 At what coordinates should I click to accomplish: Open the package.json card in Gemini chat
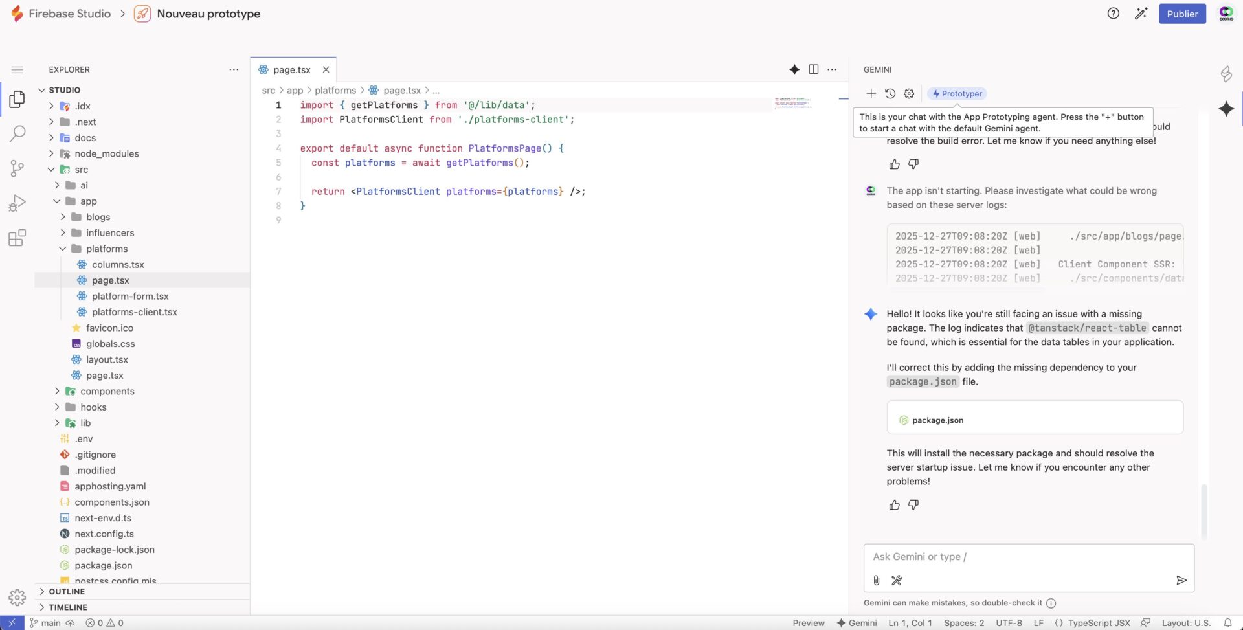click(x=1035, y=418)
